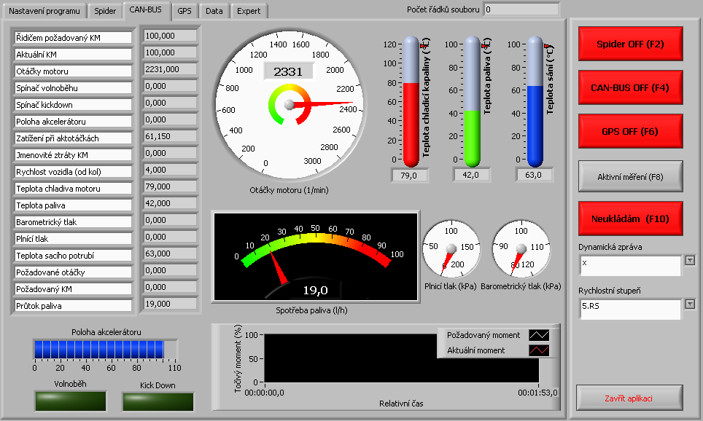703x421 pixels.
Task: Click the Teplota chladiva motoru label
Action: 73,189
